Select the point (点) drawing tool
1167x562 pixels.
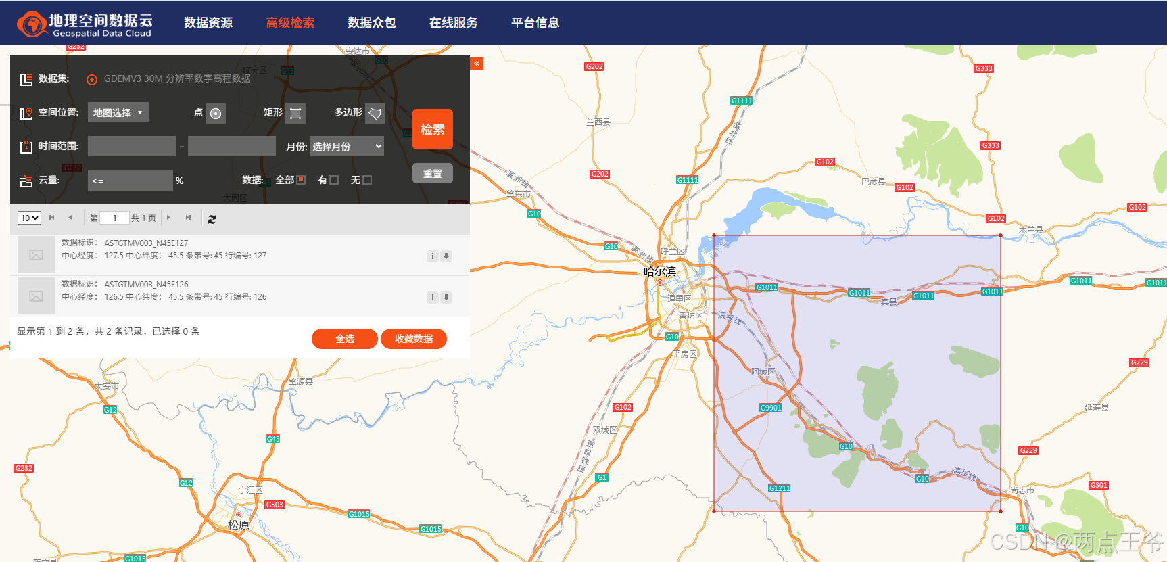(x=216, y=114)
